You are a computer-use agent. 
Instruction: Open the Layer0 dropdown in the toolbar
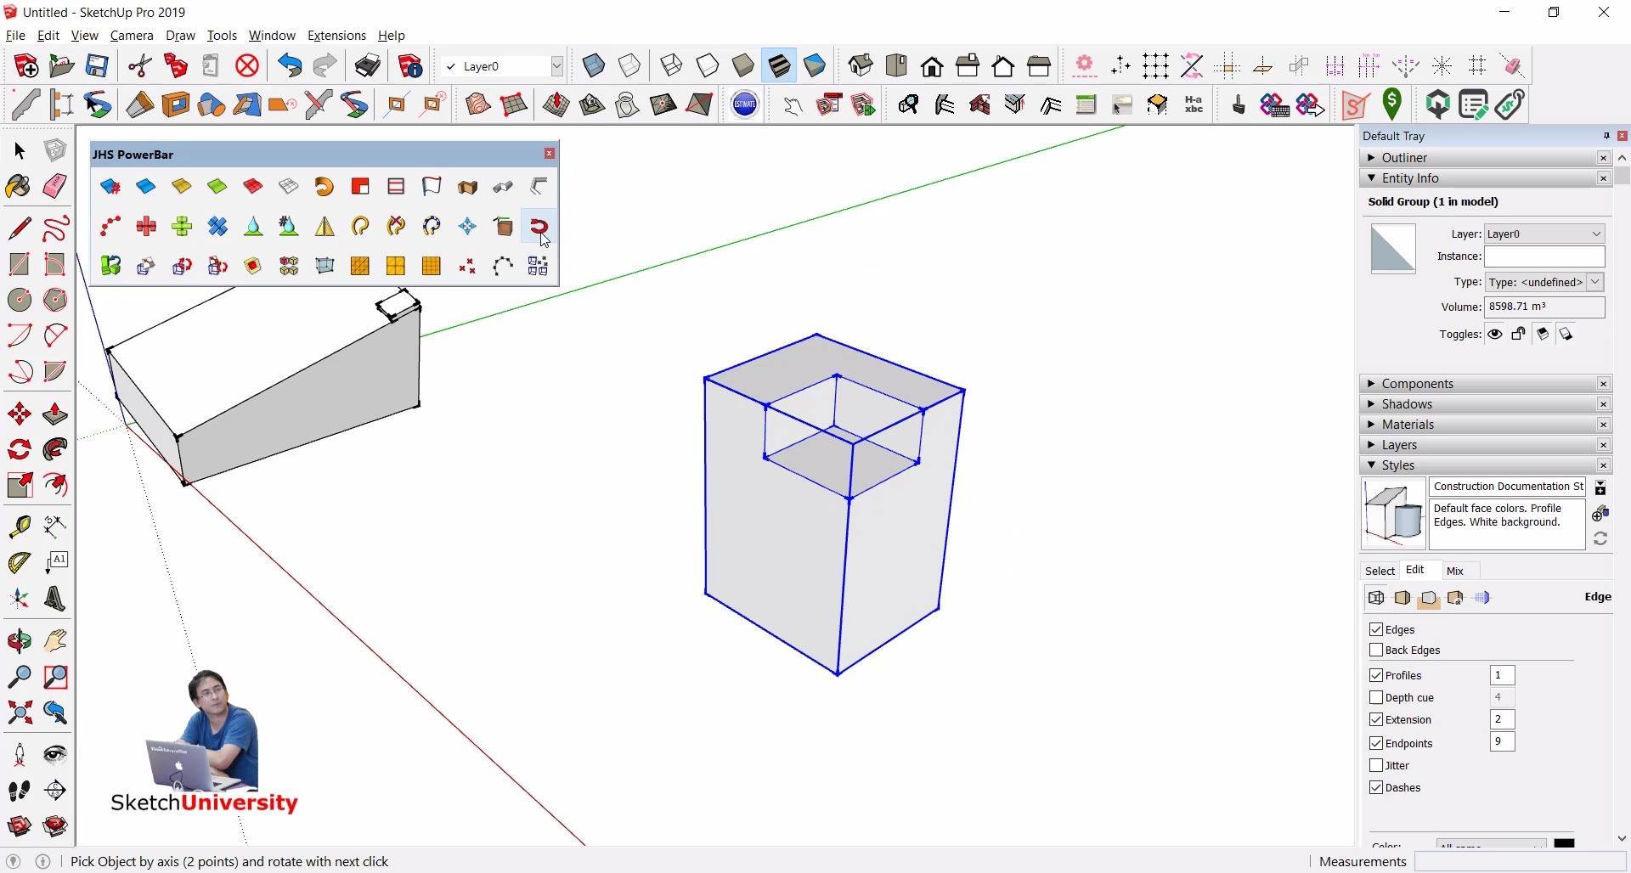click(556, 66)
